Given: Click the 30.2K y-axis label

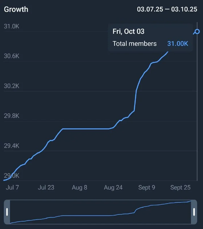Looking at the screenshot, I should 11,86.
